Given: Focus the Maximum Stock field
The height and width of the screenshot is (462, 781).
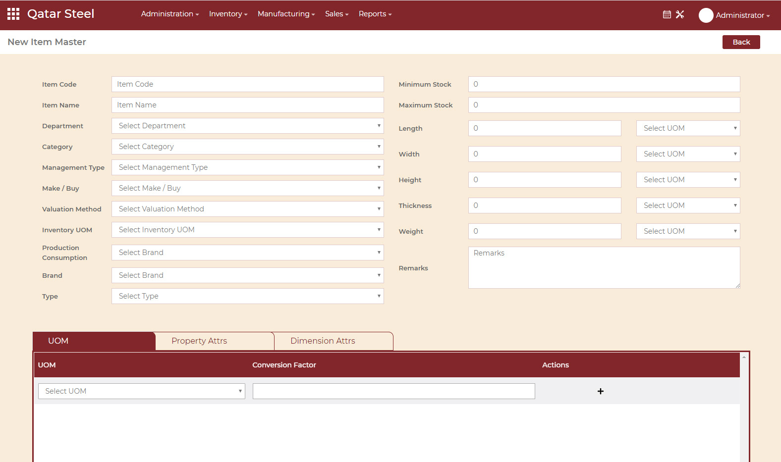Looking at the screenshot, I should pos(604,105).
